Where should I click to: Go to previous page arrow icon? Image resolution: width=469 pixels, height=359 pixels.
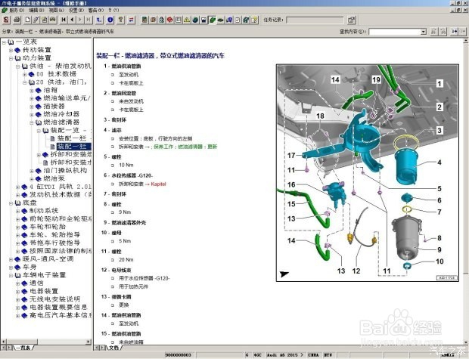pos(72,20)
